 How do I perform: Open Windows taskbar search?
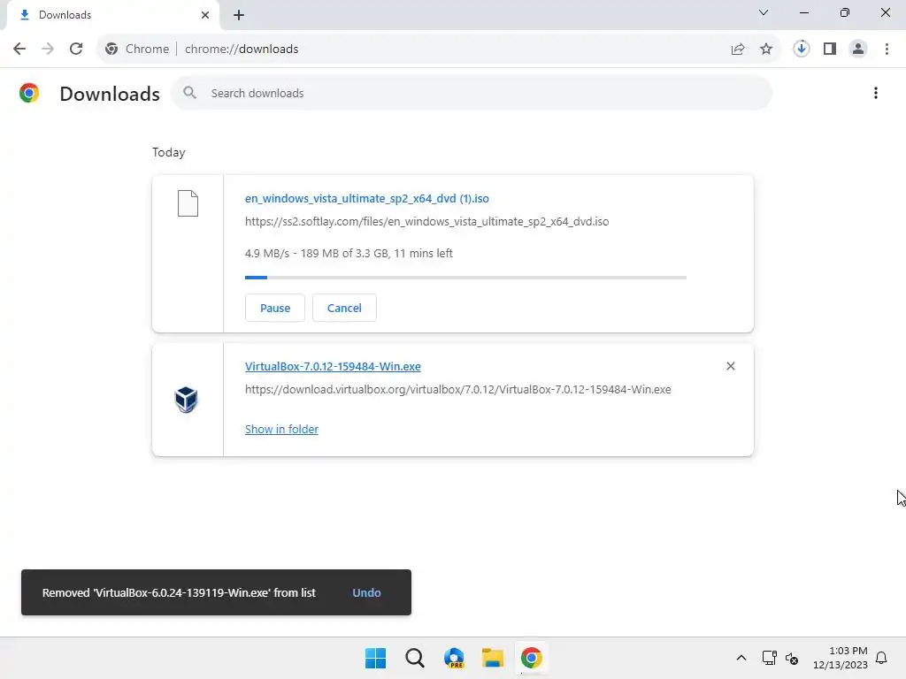[415, 658]
